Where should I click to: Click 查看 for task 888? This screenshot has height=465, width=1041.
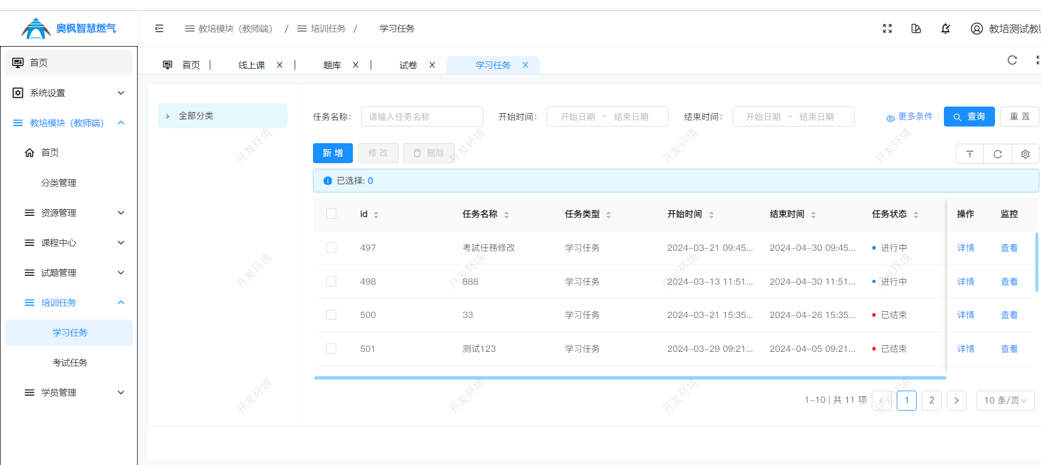click(x=1009, y=281)
